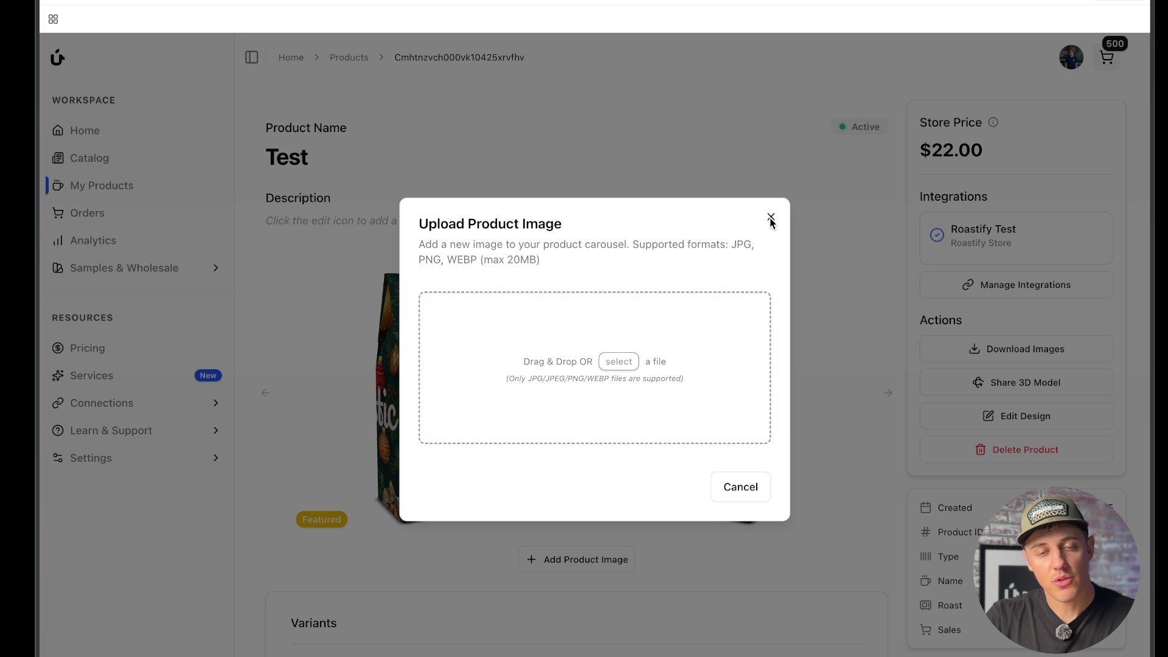Click the app logo icon

pyautogui.click(x=57, y=57)
